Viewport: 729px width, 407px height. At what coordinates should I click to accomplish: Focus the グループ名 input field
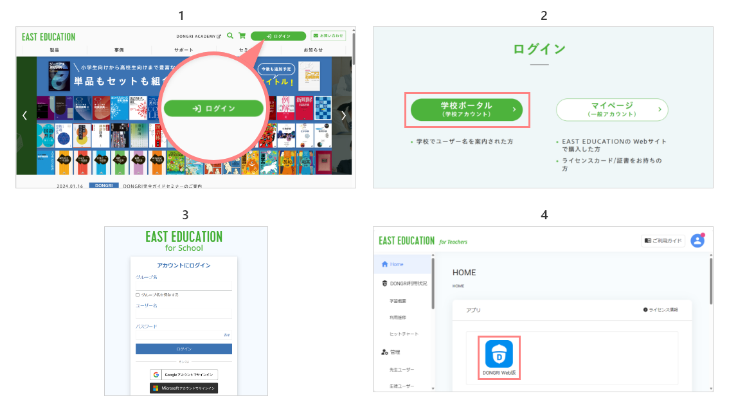[184, 285]
